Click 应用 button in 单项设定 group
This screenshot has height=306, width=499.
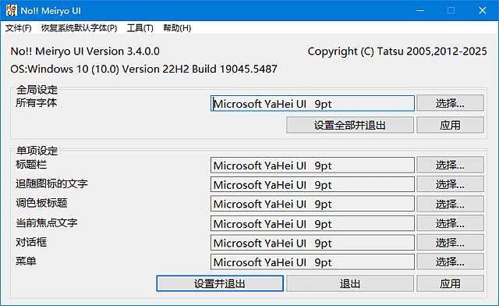pyautogui.click(x=451, y=283)
